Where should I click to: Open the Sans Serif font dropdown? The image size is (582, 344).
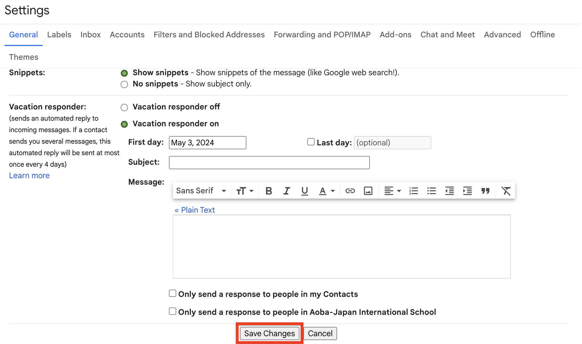(201, 191)
